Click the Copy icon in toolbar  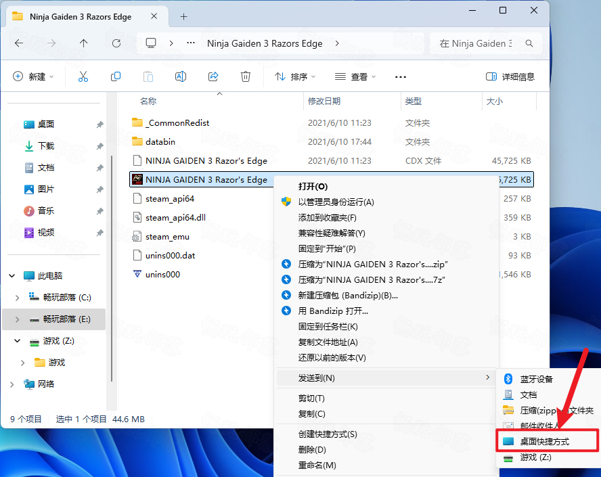tap(115, 76)
